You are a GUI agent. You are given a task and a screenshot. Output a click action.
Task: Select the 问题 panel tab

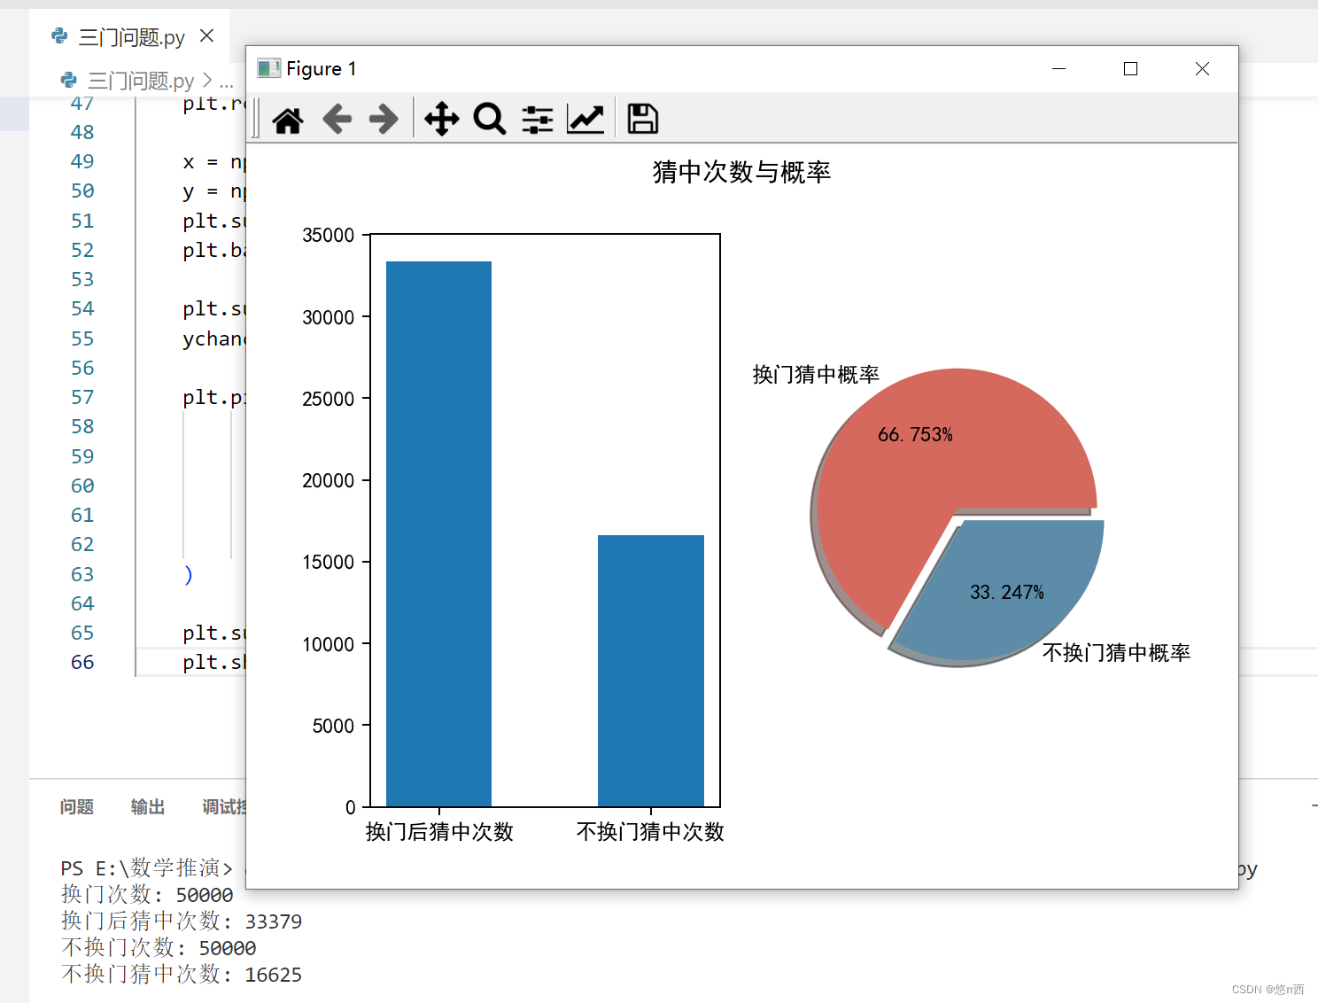(77, 806)
